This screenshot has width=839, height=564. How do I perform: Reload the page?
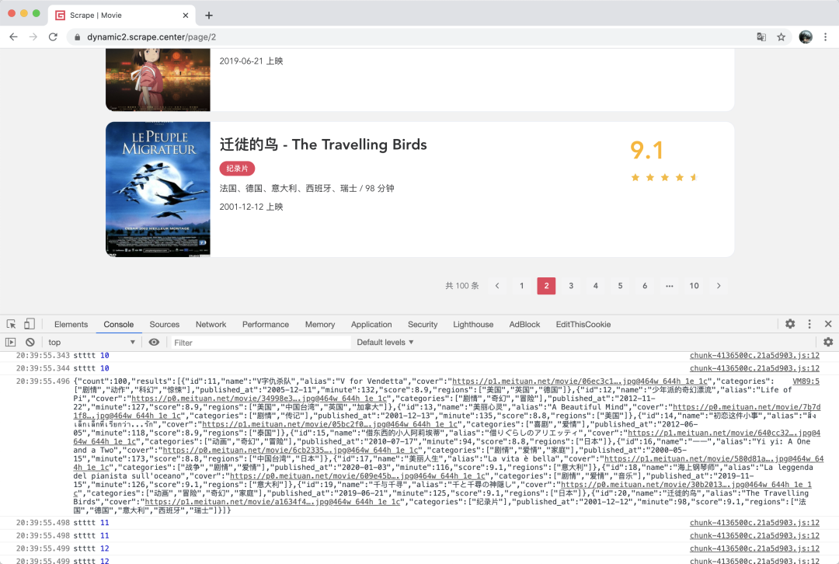click(53, 37)
